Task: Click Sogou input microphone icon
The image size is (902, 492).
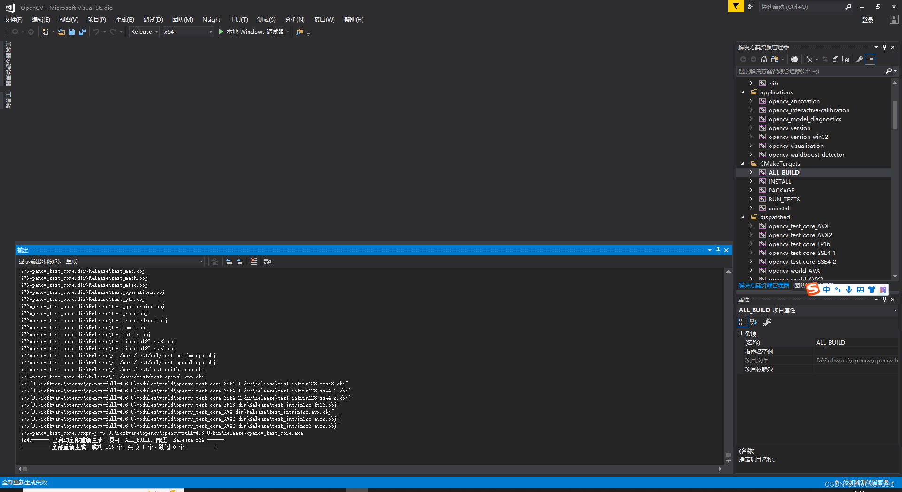Action: tap(849, 290)
